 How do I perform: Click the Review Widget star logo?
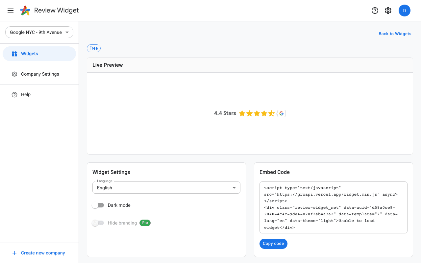click(x=25, y=10)
